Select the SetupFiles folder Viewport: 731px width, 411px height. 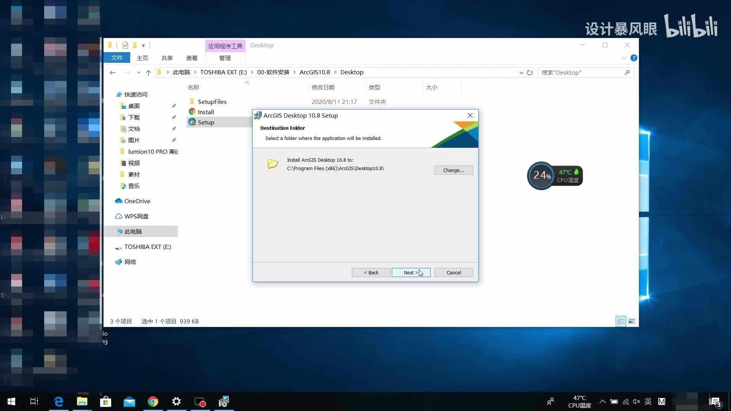212,102
